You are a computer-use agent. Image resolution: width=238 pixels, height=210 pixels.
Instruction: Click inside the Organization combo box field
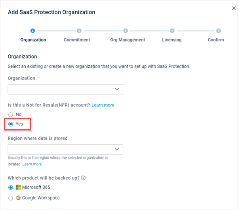click(x=65, y=89)
